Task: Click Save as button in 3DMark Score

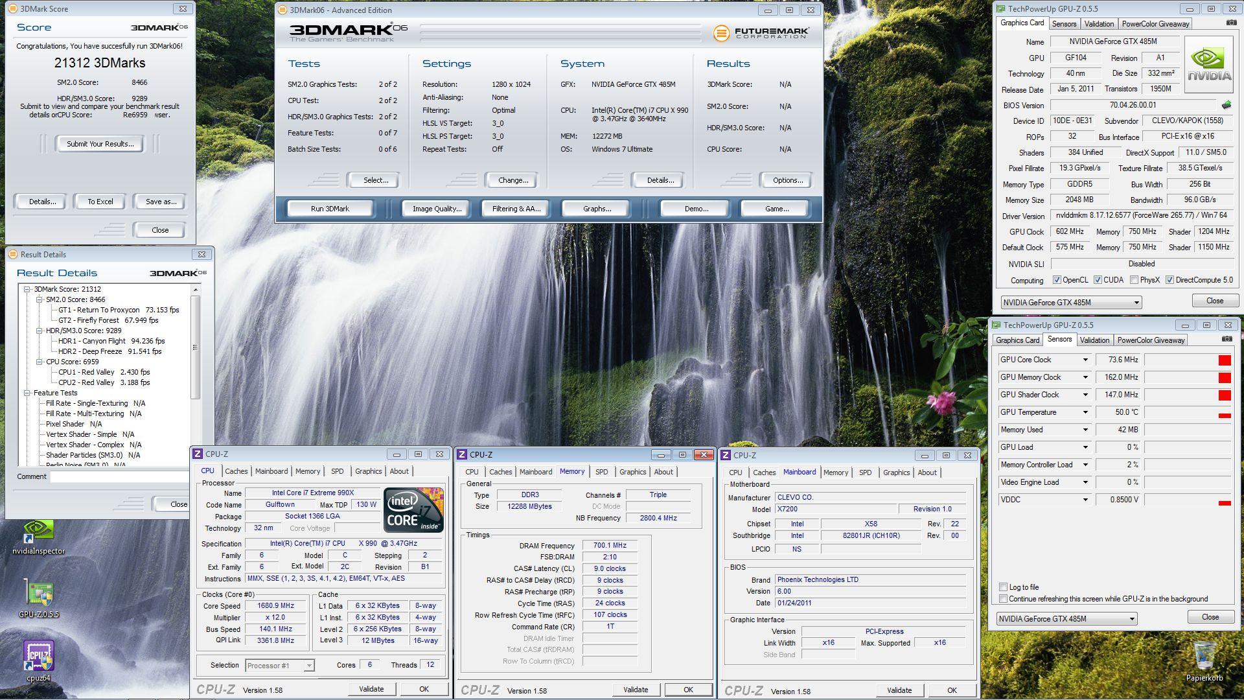Action: (x=161, y=202)
